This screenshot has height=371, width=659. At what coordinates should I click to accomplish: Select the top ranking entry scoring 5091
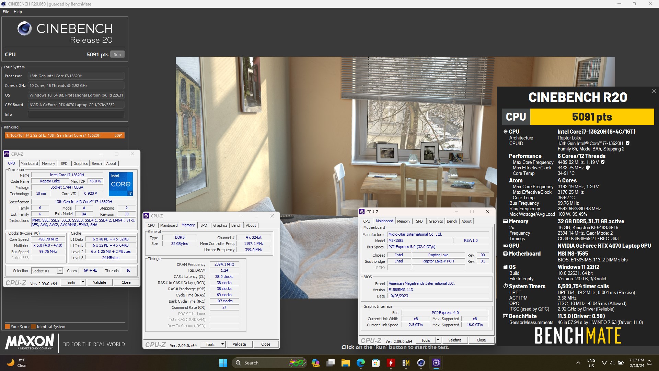pyautogui.click(x=65, y=135)
